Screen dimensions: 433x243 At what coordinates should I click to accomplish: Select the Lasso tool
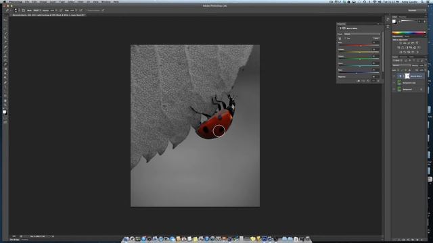click(x=5, y=28)
